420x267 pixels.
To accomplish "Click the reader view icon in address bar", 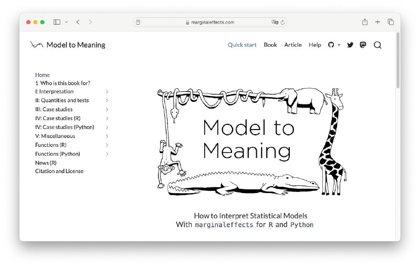I will (x=138, y=22).
